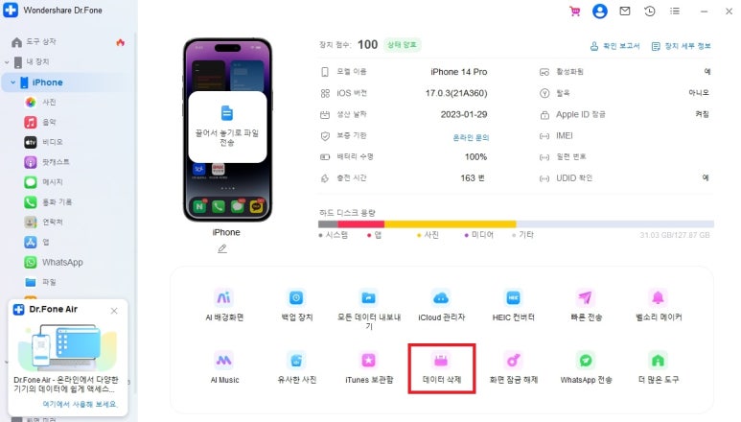Click the 온라인 문의 warranty link

[x=471, y=137]
